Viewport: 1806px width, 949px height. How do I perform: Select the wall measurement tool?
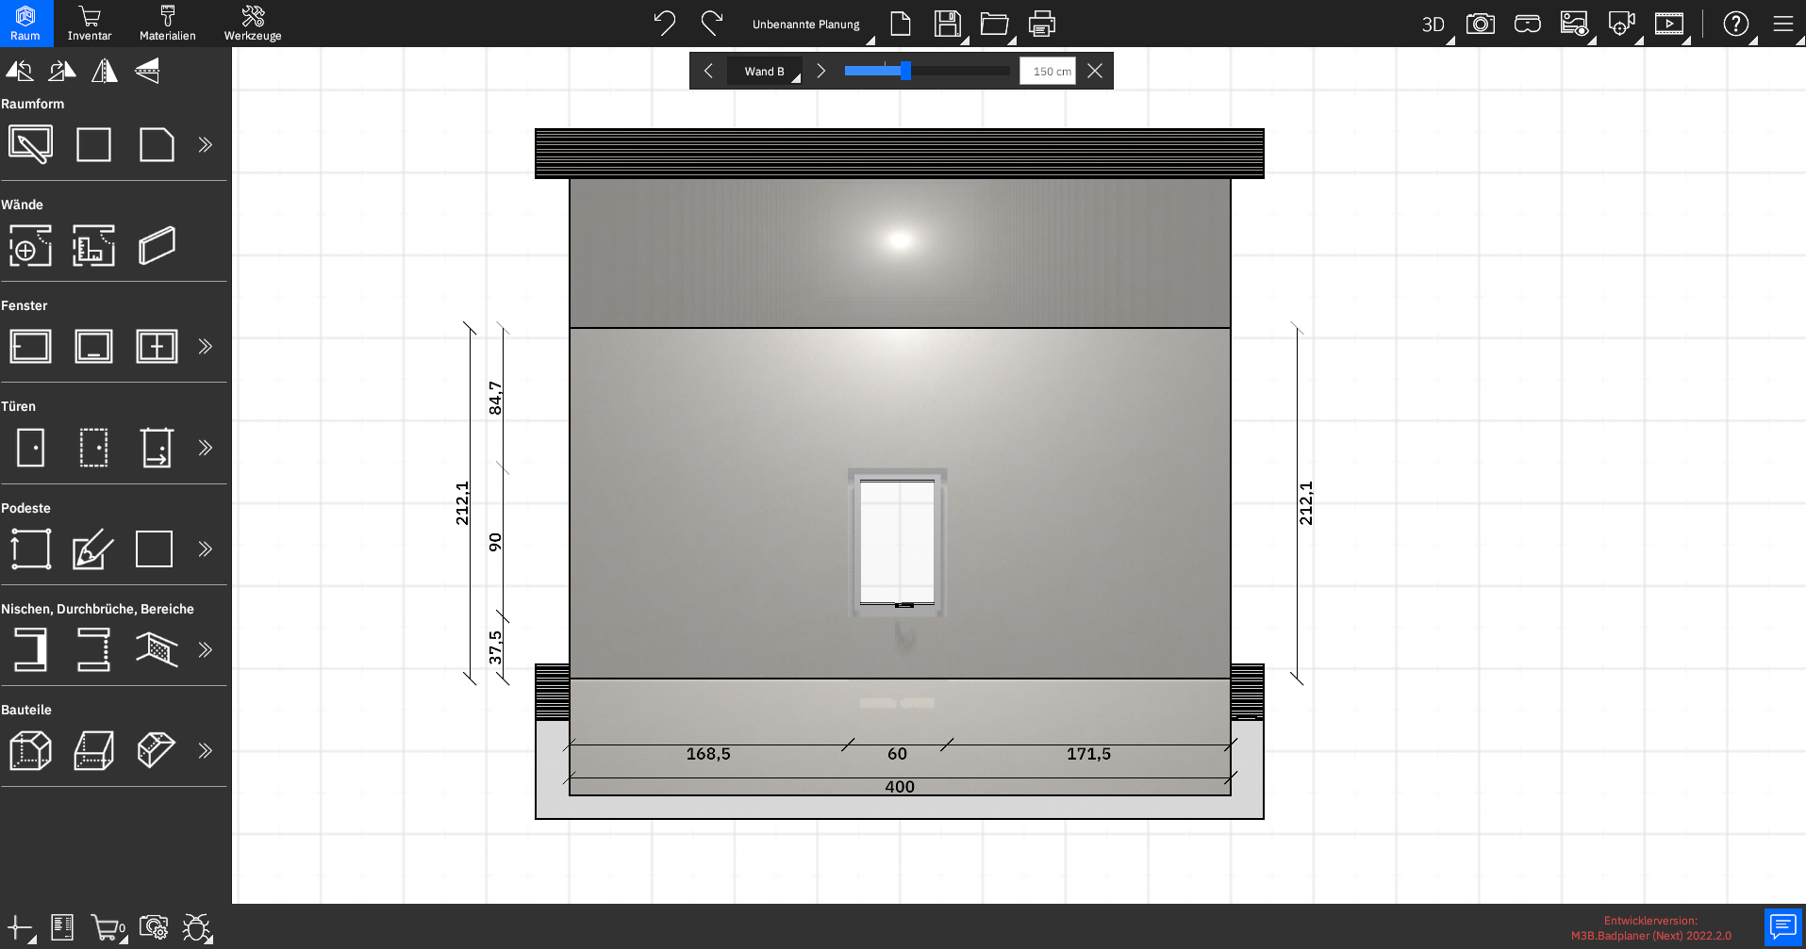point(93,246)
